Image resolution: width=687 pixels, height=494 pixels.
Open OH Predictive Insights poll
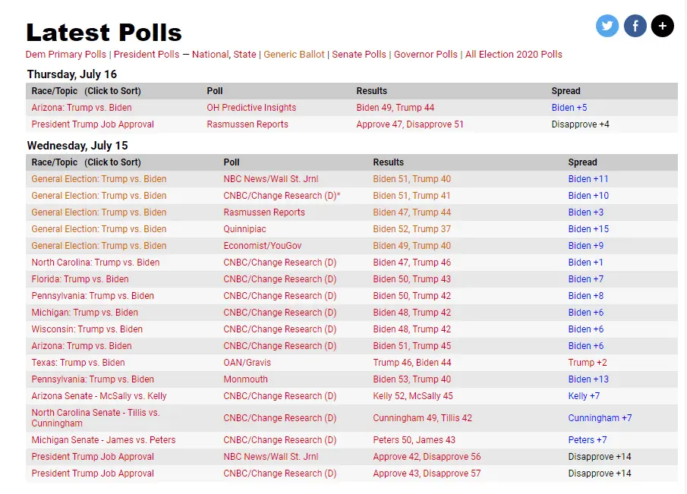coord(251,108)
